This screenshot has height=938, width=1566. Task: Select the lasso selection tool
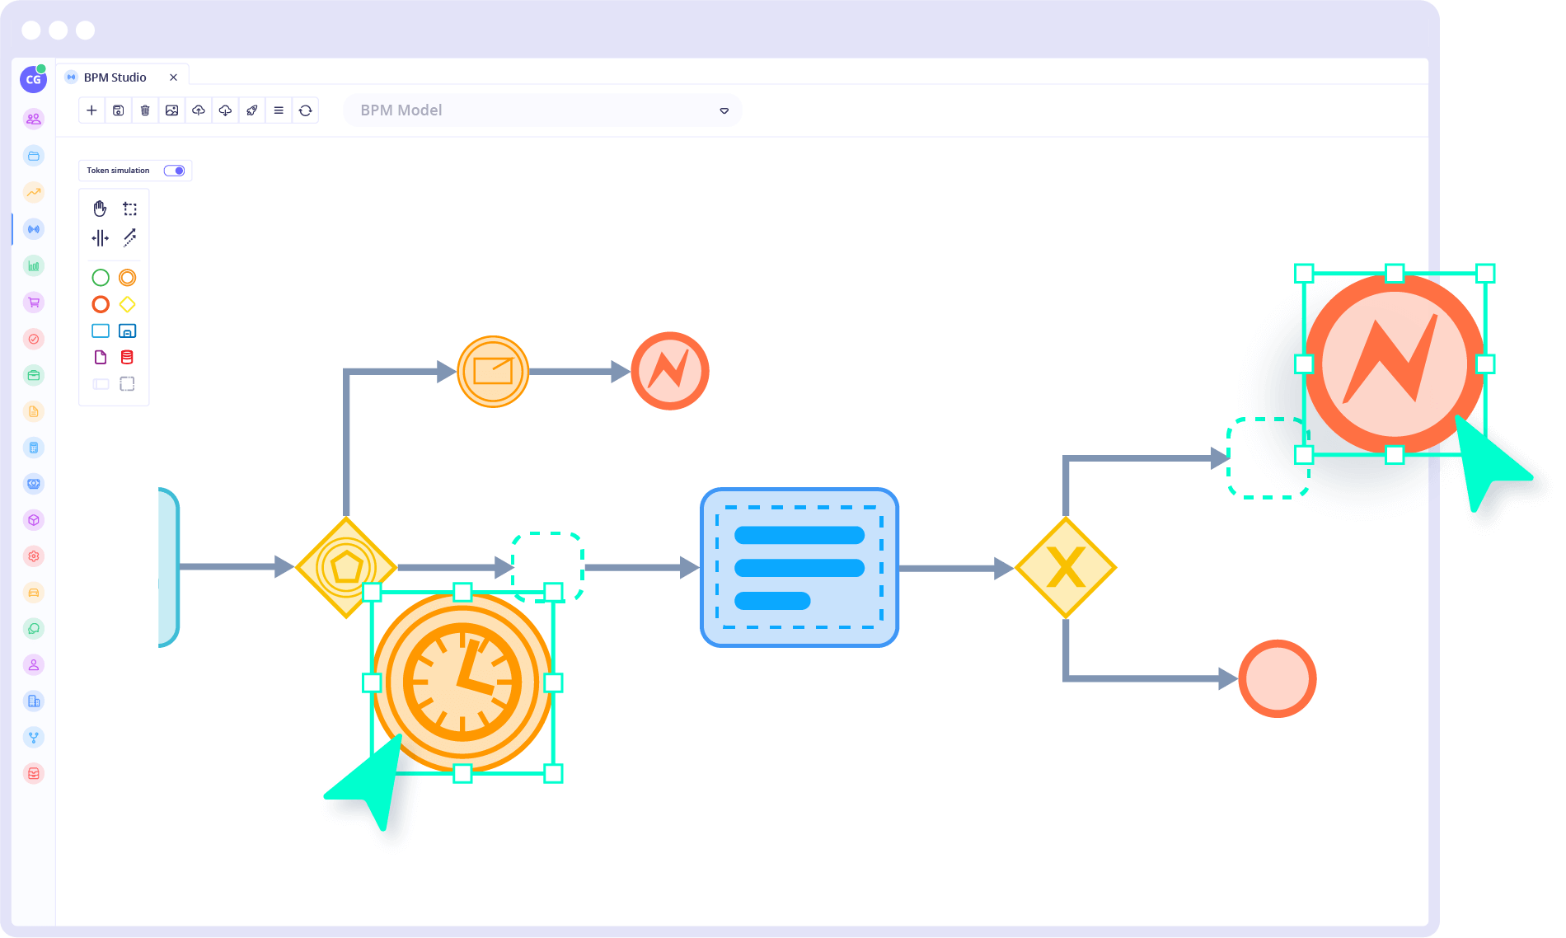129,209
